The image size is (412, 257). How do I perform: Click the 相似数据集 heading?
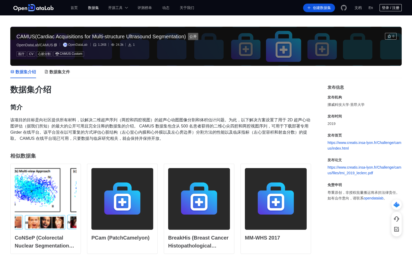[x=23, y=156]
